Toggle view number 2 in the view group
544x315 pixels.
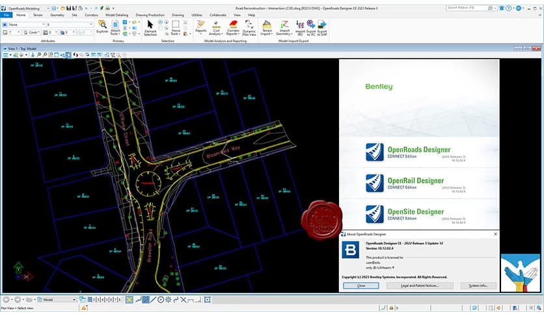click(94, 299)
